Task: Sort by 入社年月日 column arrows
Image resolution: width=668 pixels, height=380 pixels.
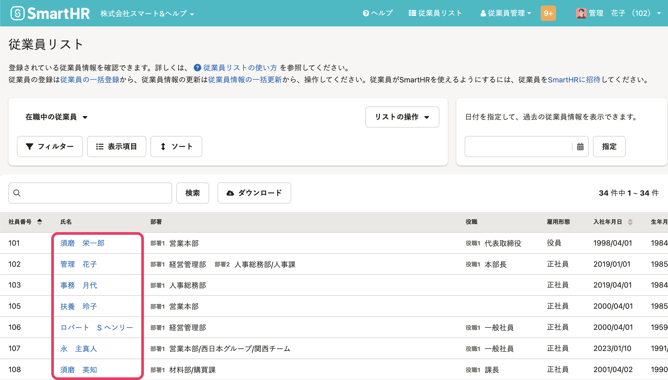Action: pos(630,222)
